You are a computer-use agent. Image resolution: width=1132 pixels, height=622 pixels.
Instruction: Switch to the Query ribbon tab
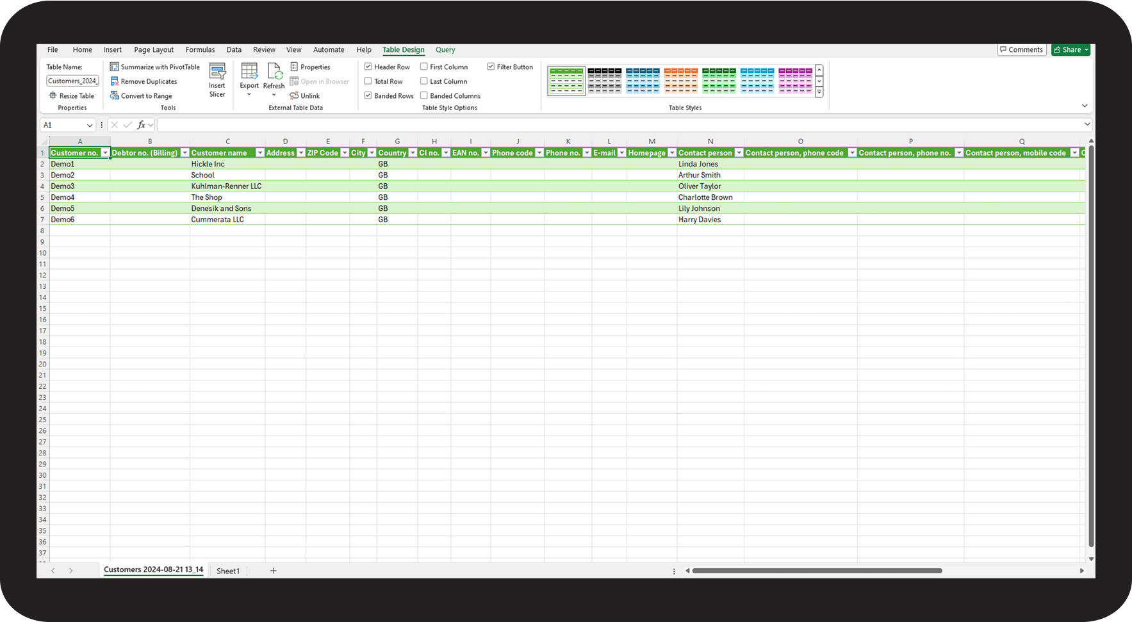(x=445, y=50)
